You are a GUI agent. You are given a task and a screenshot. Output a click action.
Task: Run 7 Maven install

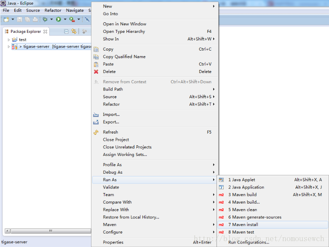point(273,225)
